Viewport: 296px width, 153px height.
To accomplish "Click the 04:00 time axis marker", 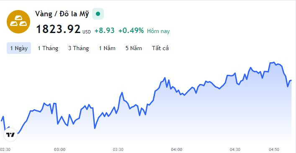I will pos(177,150).
